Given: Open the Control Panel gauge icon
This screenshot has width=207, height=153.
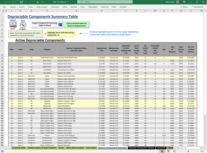Looking at the screenshot, I should pos(12,25).
